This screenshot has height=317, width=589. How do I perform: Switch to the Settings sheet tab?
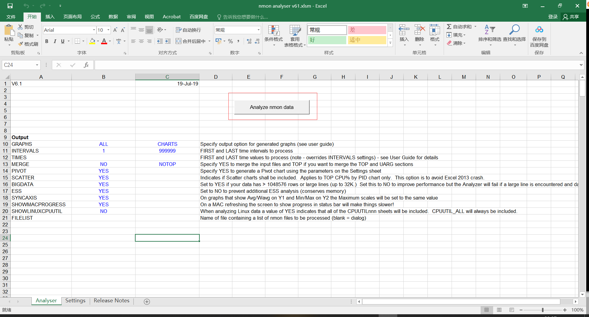[75, 301]
